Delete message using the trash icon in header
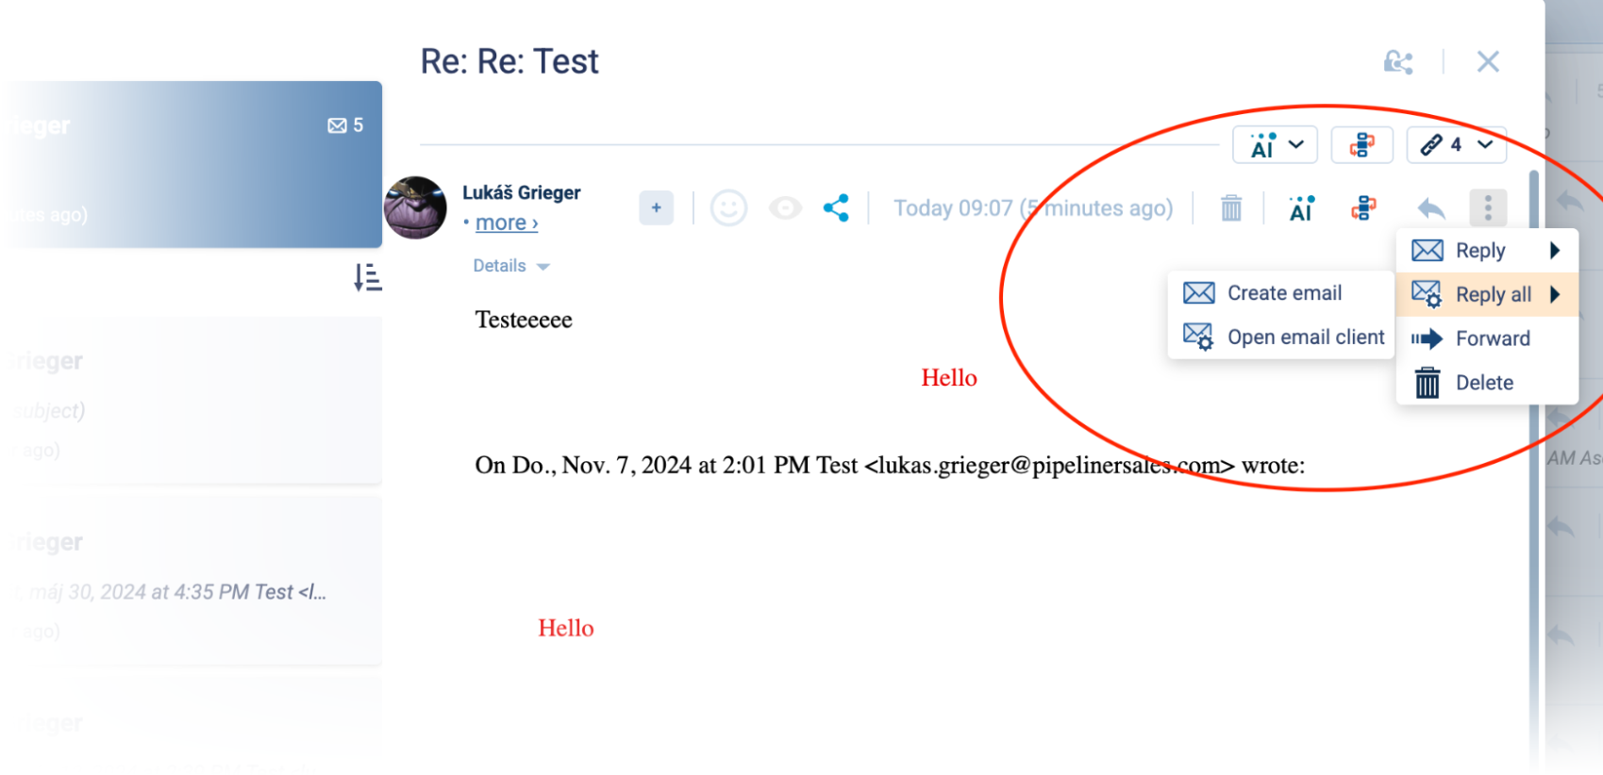1603x775 pixels. click(x=1231, y=207)
